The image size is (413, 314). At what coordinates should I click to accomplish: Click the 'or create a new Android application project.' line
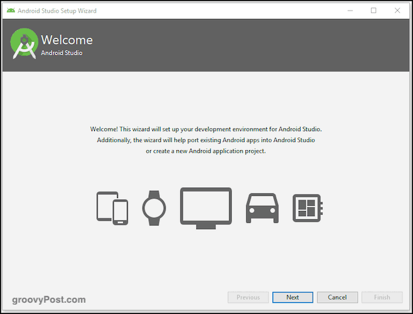[x=206, y=151]
